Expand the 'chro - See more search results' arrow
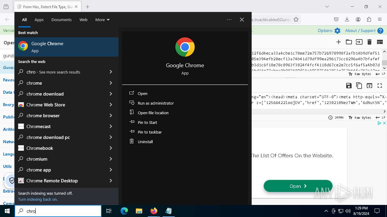Screen dimensions: 387x217 point(111,72)
